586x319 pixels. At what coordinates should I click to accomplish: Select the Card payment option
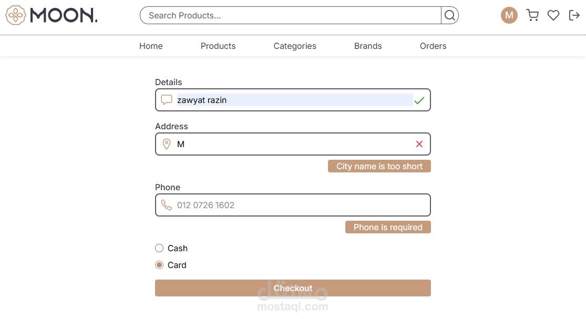point(159,265)
